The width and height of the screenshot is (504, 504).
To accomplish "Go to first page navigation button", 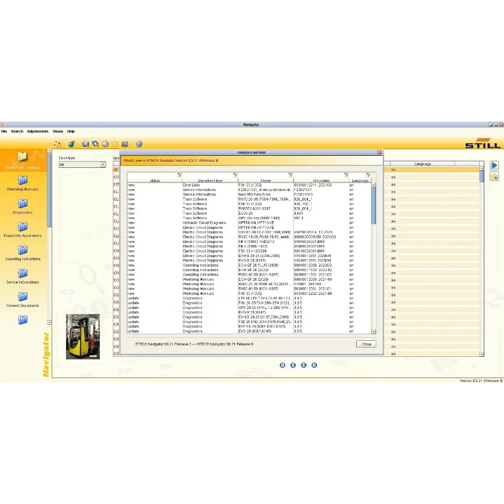I will click(x=283, y=365).
